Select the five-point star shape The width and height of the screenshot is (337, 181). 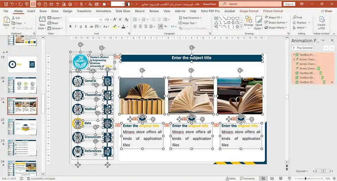click(237, 27)
